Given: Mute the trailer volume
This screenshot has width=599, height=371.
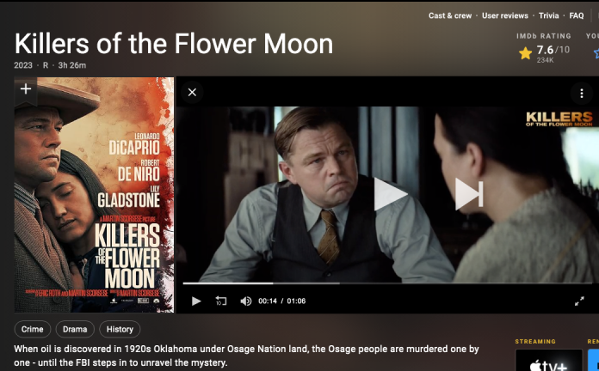Looking at the screenshot, I should tap(245, 301).
